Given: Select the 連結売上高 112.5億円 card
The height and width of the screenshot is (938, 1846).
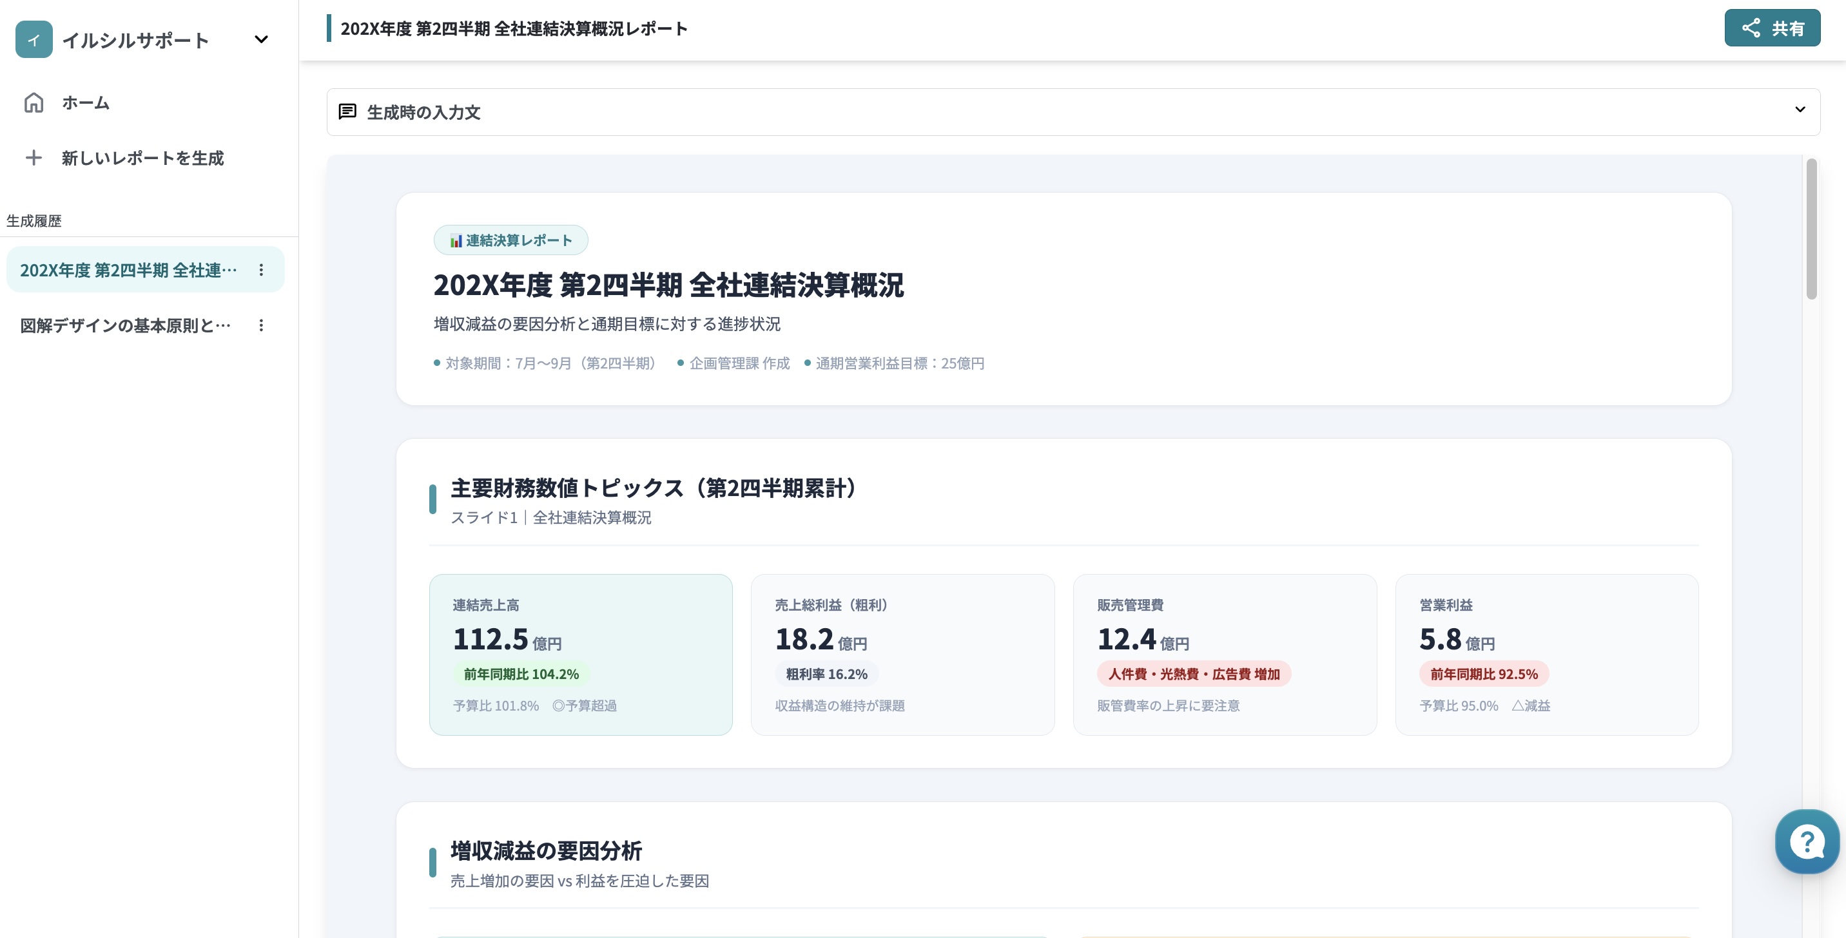Looking at the screenshot, I should coord(581,655).
